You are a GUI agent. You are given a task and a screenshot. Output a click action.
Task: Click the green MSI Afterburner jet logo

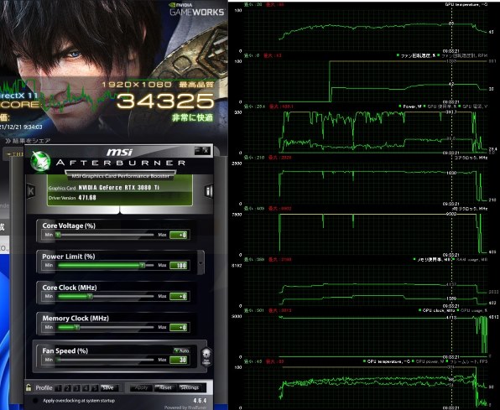click(x=40, y=161)
